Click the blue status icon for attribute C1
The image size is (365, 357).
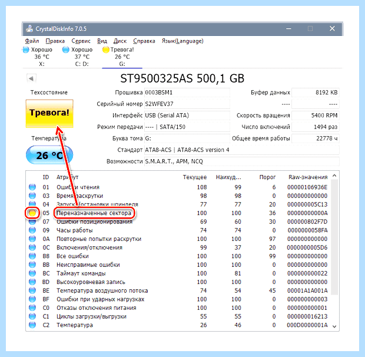[x=32, y=316]
